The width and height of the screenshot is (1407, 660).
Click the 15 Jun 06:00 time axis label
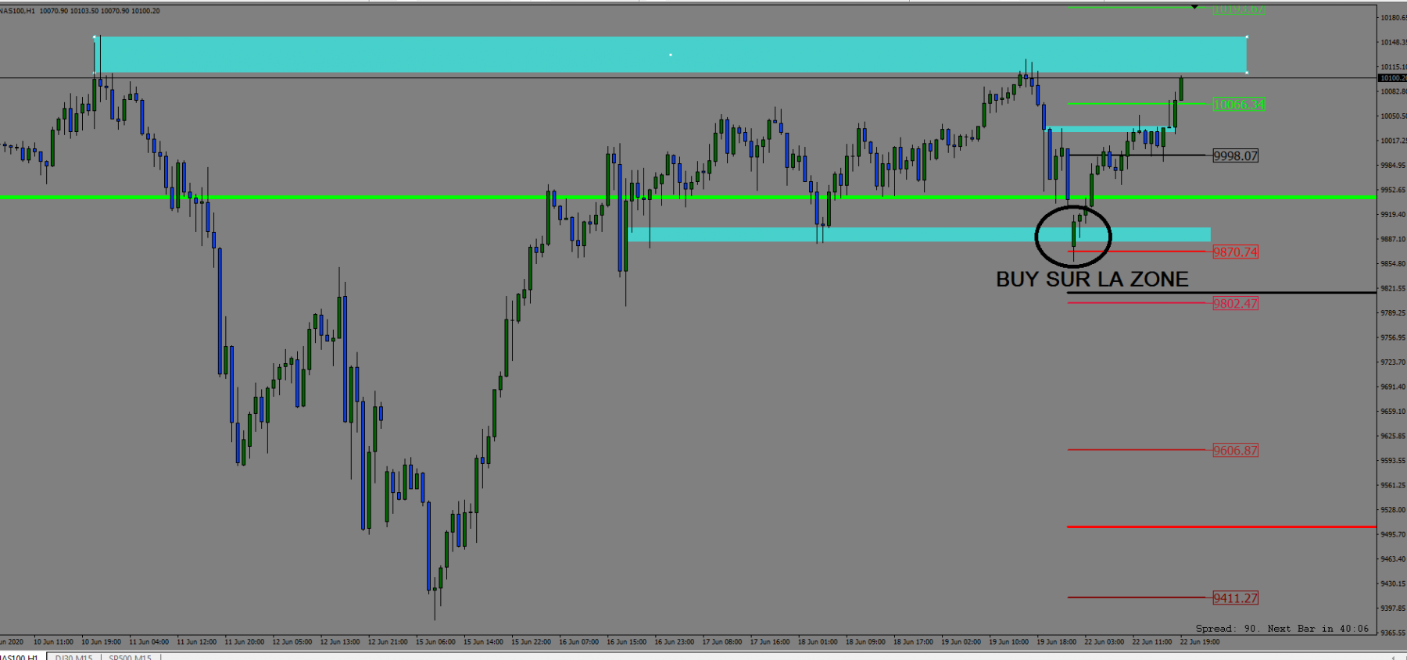(x=435, y=642)
